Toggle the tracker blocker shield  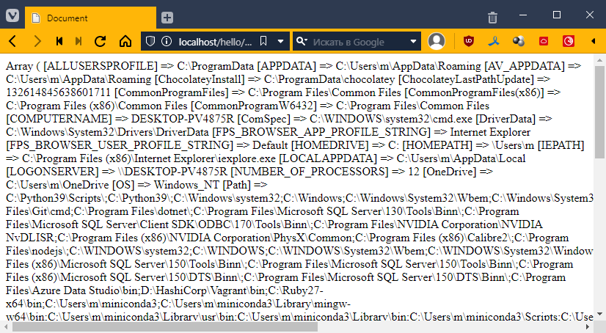coord(150,41)
